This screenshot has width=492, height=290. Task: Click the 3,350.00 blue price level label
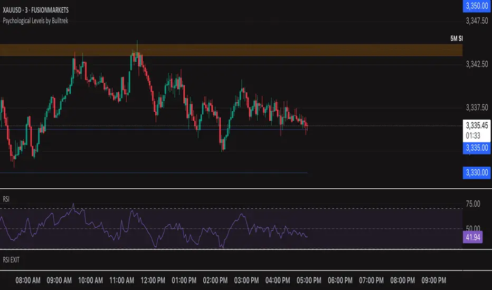click(477, 6)
